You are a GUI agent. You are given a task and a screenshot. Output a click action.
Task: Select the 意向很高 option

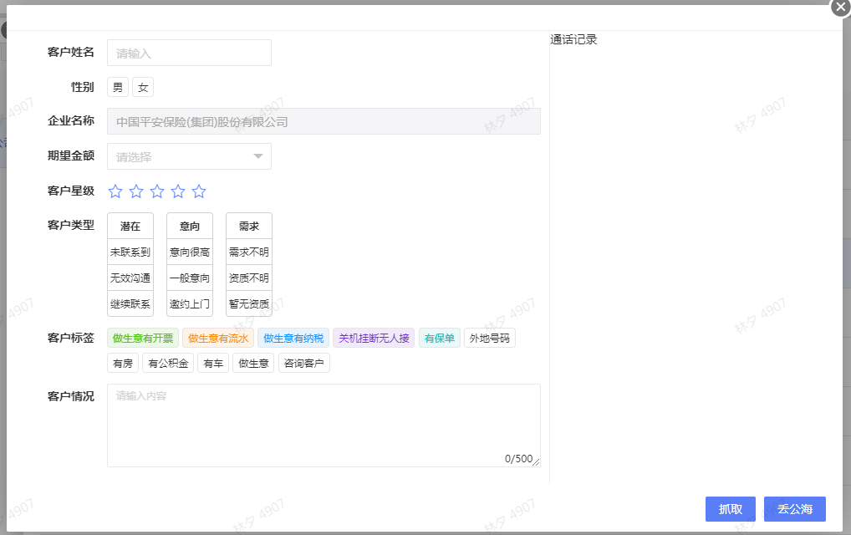pyautogui.click(x=190, y=252)
